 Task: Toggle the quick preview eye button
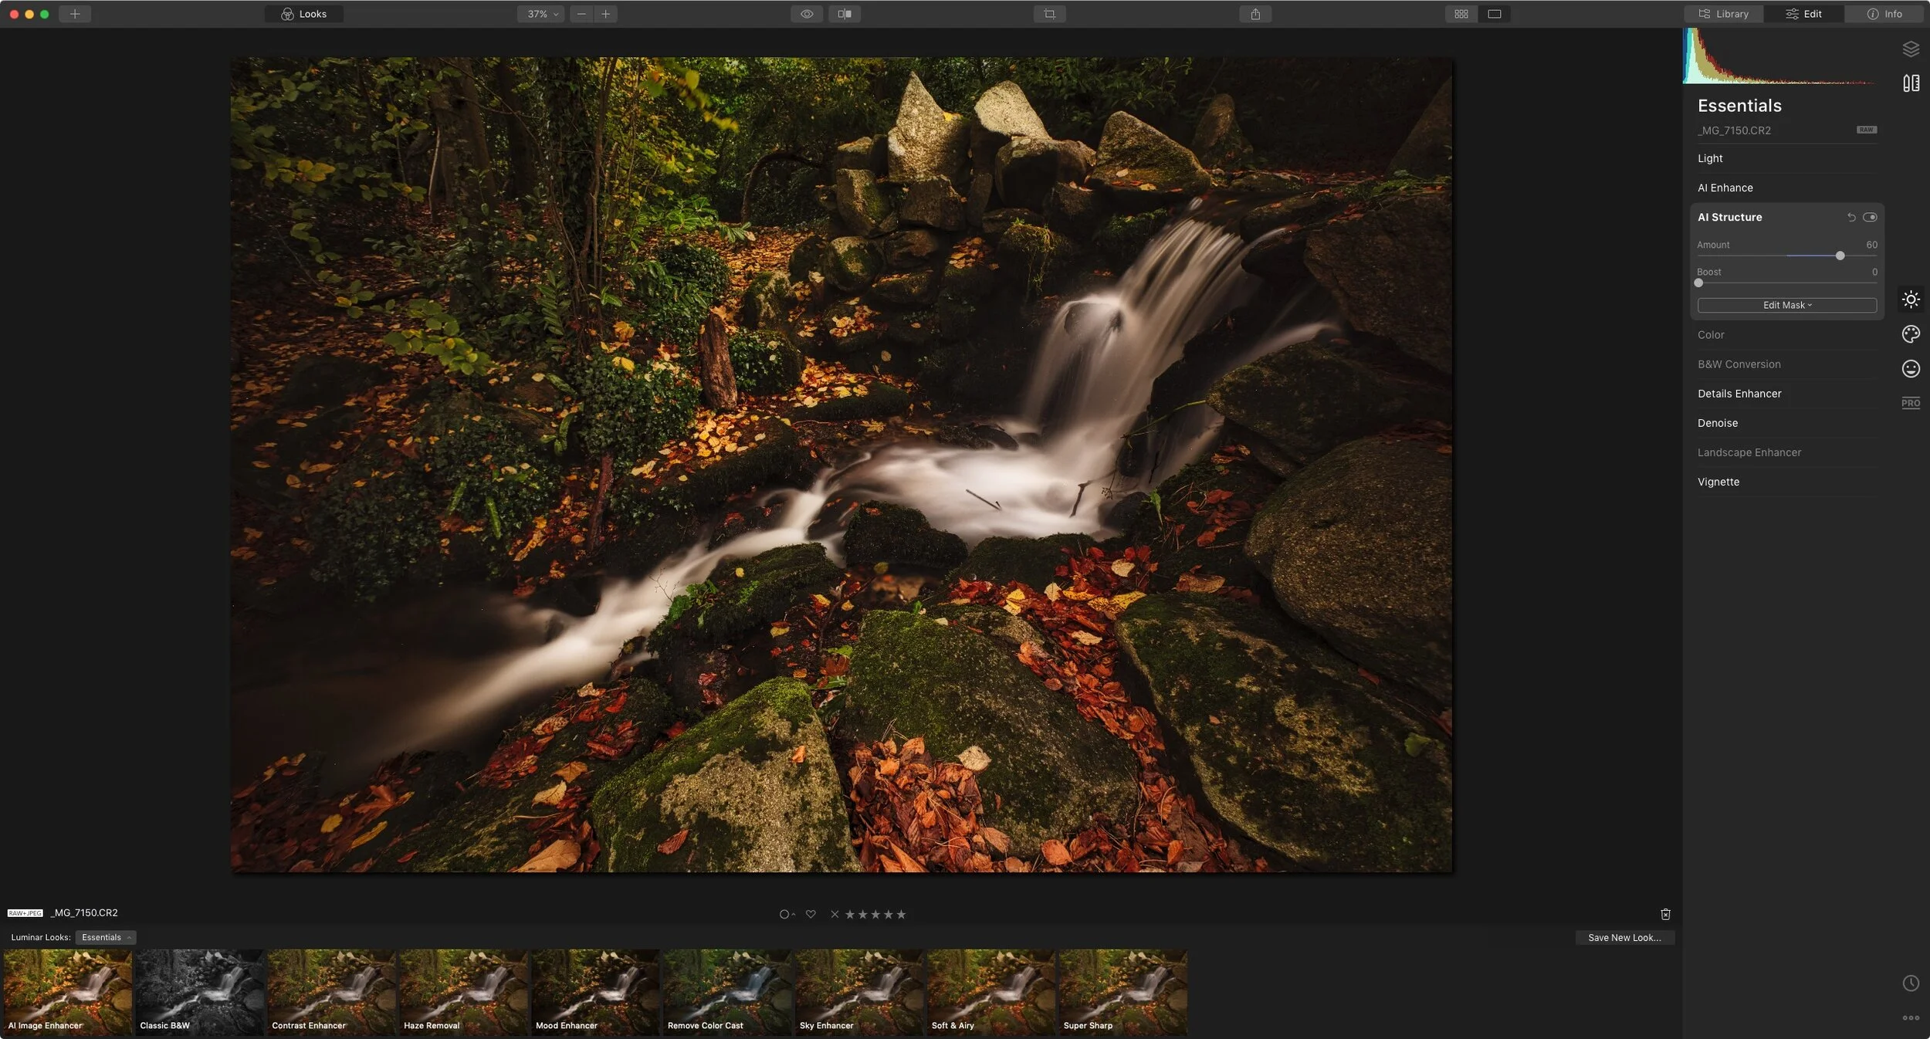(807, 14)
